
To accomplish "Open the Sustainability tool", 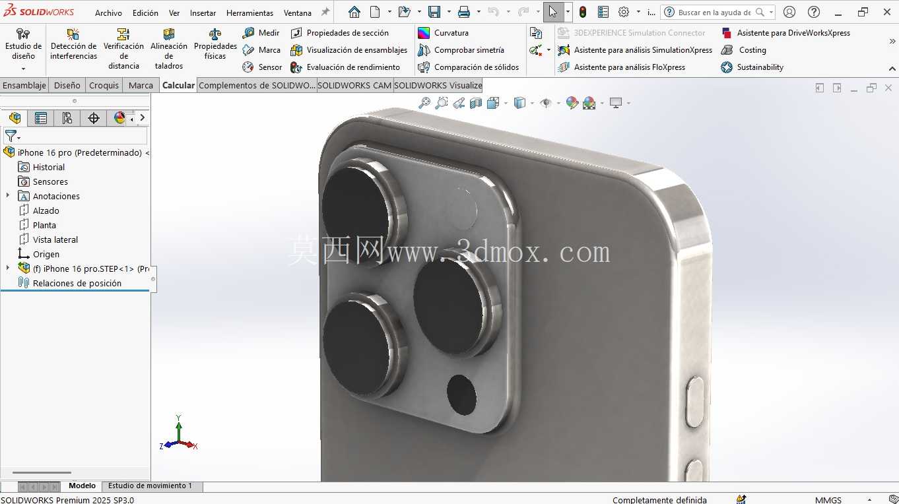I will tap(752, 67).
